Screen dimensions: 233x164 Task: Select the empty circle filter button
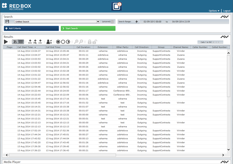point(63,42)
